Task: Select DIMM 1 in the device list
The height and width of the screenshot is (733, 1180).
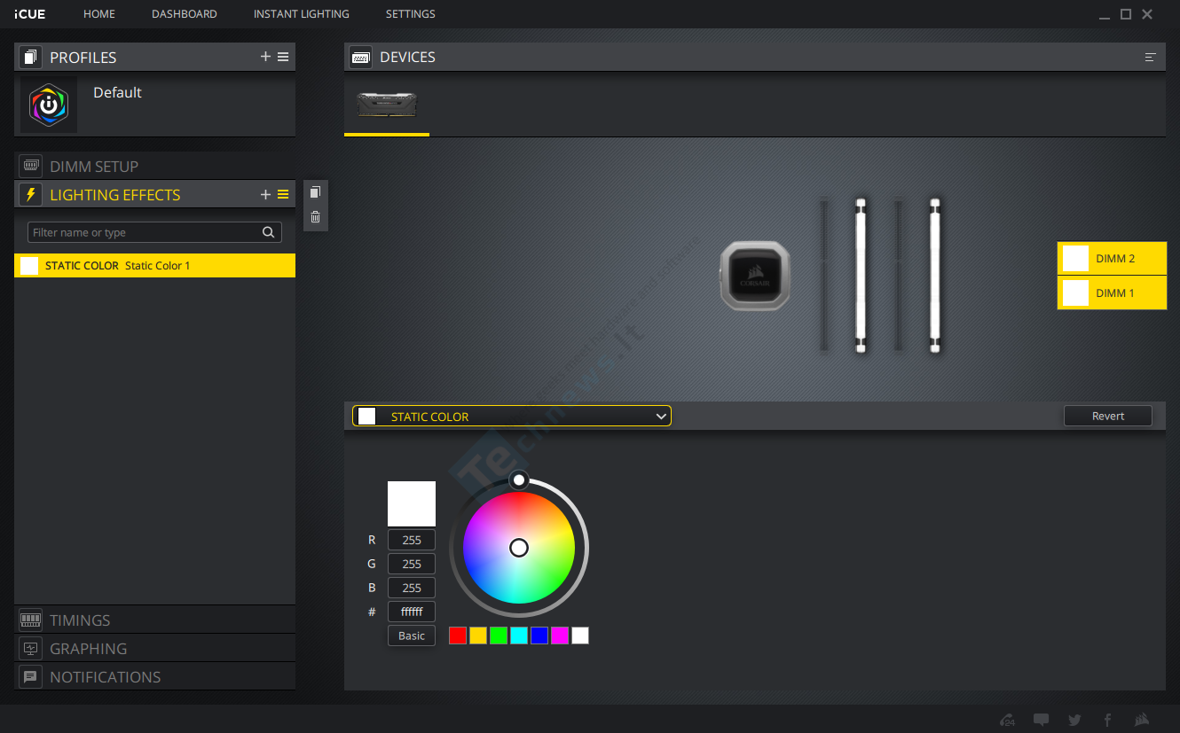Action: click(x=1112, y=292)
